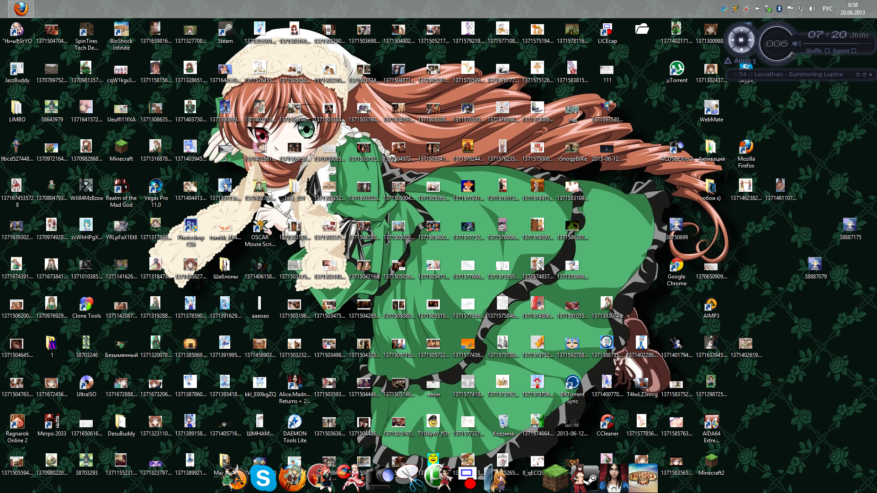877x493 pixels.
Task: Open the blue Skype icon in the dock
Action: tap(263, 478)
